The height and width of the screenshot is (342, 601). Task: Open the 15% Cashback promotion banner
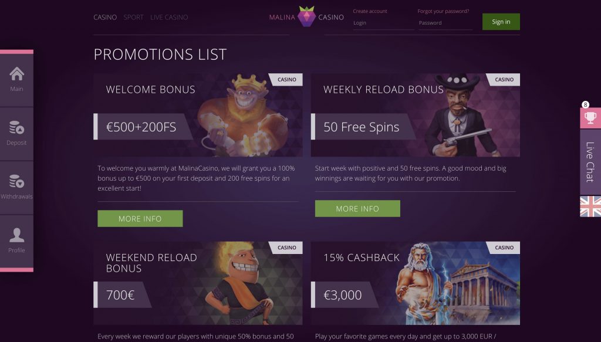click(x=416, y=283)
